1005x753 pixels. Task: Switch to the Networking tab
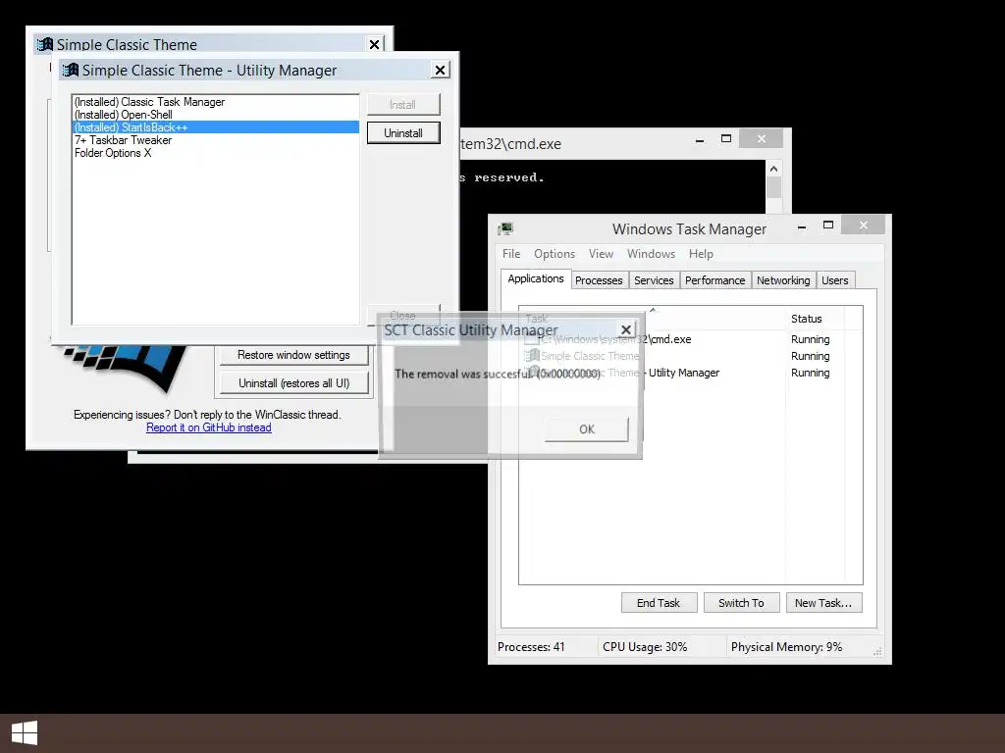tap(782, 280)
